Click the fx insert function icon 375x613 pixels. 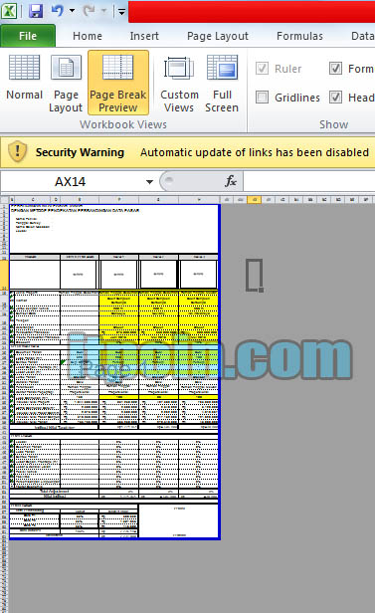[231, 181]
